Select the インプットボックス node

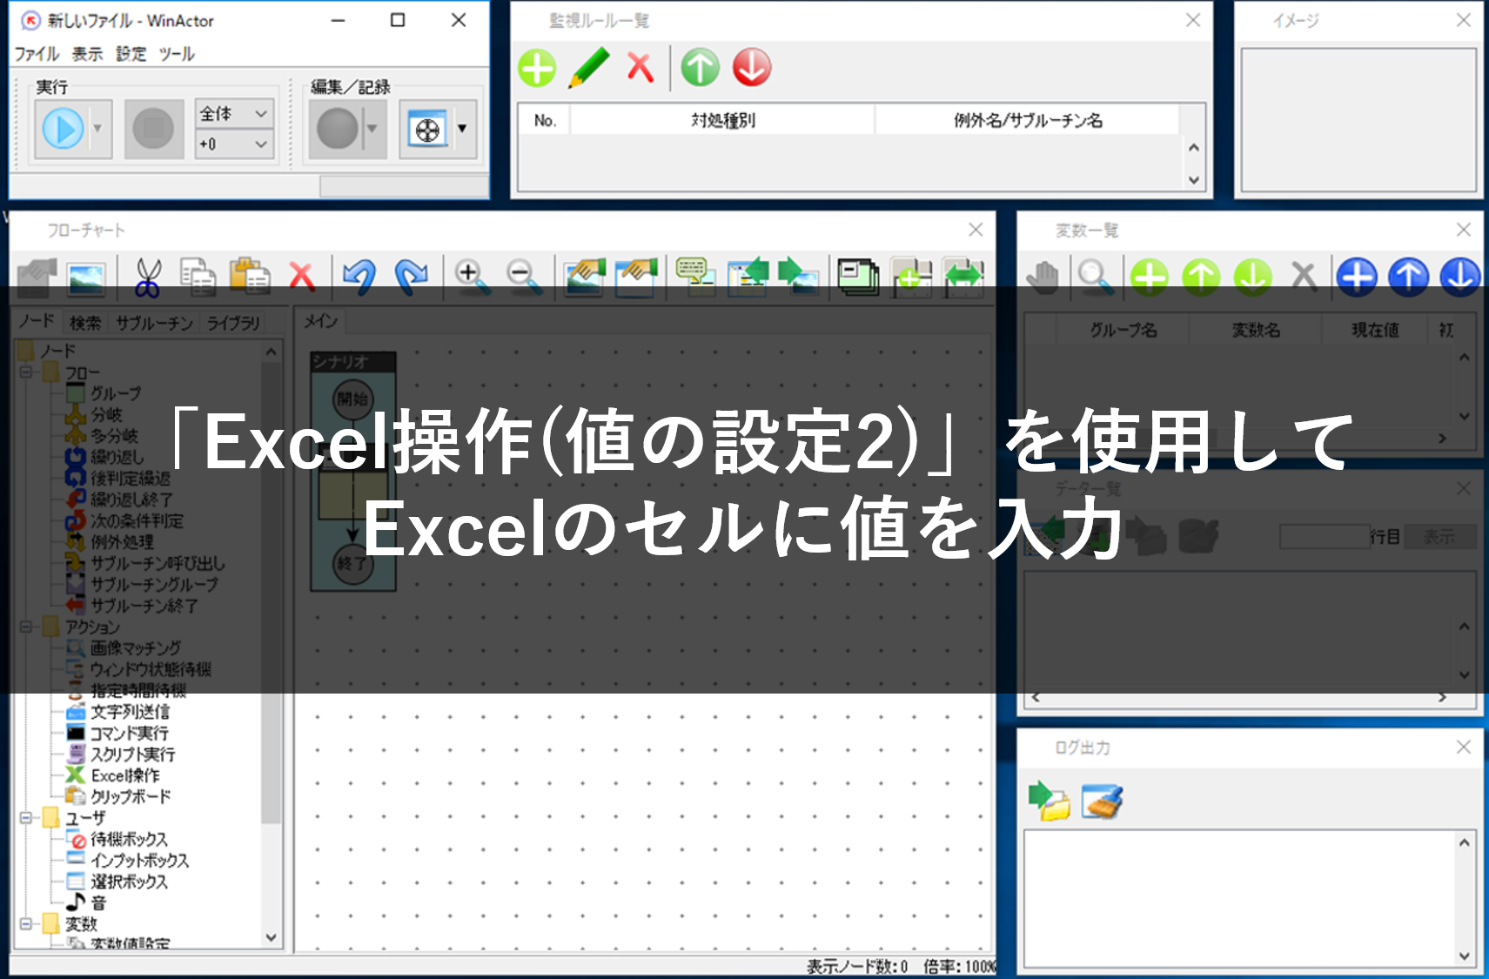pos(139,860)
